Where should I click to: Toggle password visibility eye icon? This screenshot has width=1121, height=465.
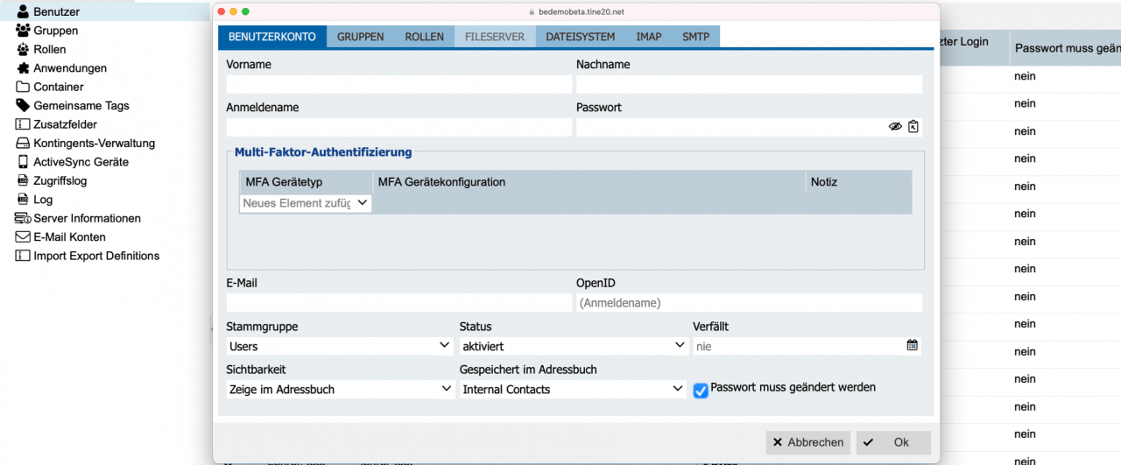click(x=895, y=127)
